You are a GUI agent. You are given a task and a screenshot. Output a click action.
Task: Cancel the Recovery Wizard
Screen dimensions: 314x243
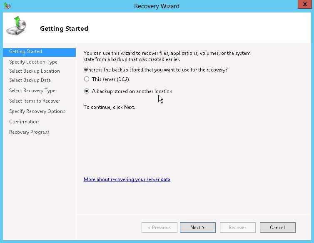tap(277, 228)
